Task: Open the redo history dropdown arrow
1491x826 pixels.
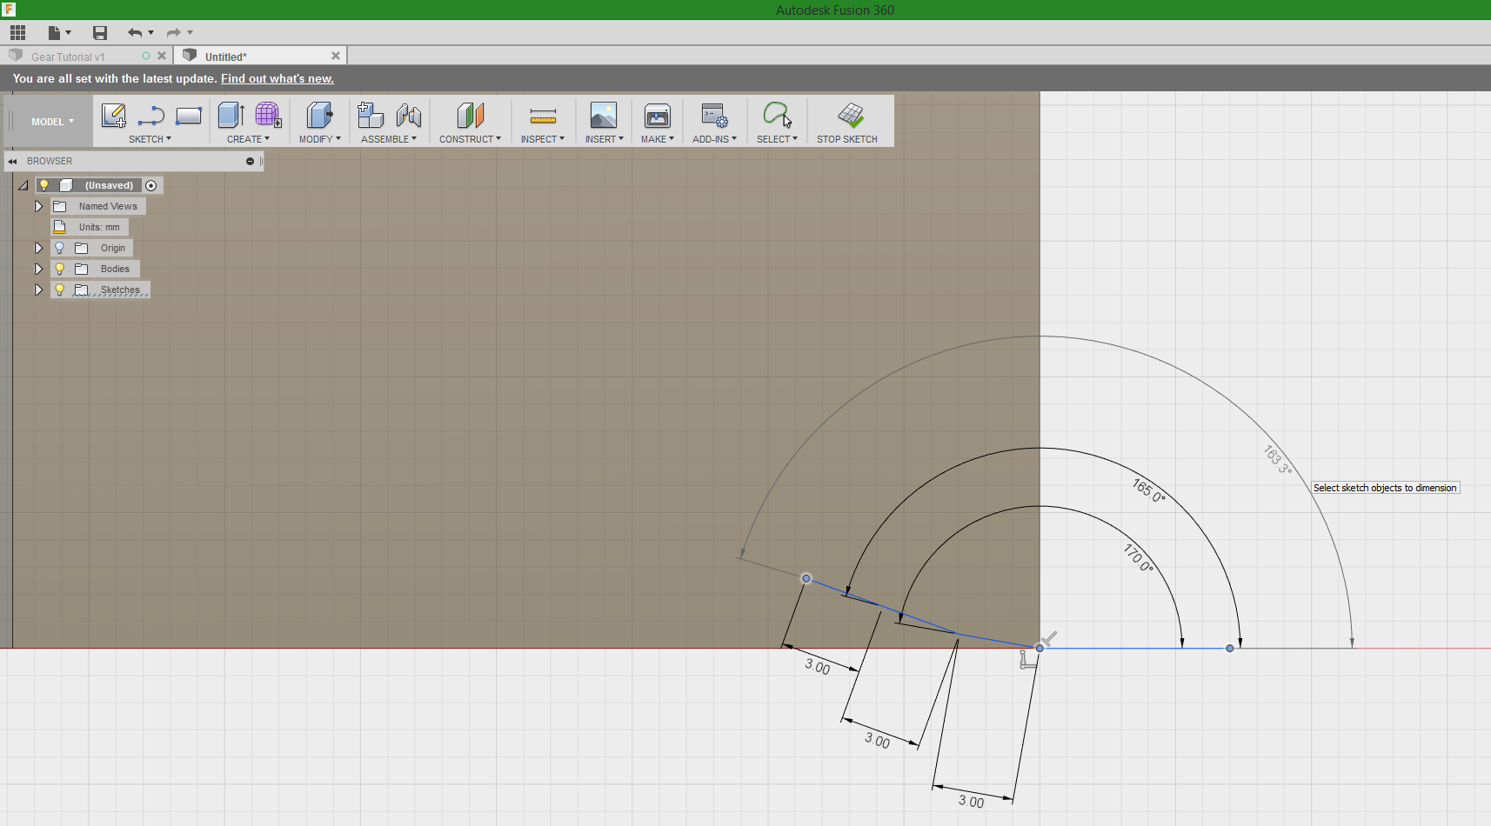Action: click(x=190, y=33)
